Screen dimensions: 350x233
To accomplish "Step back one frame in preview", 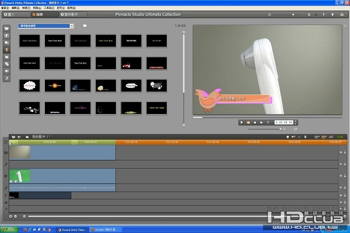I will 255,122.
